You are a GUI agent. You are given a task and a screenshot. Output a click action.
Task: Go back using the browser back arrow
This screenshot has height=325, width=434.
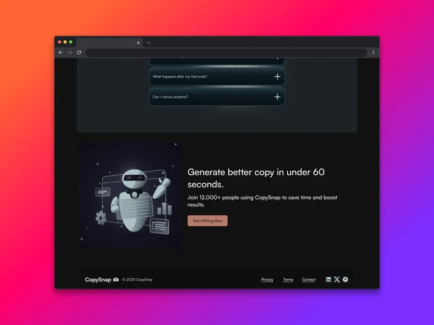tap(61, 52)
